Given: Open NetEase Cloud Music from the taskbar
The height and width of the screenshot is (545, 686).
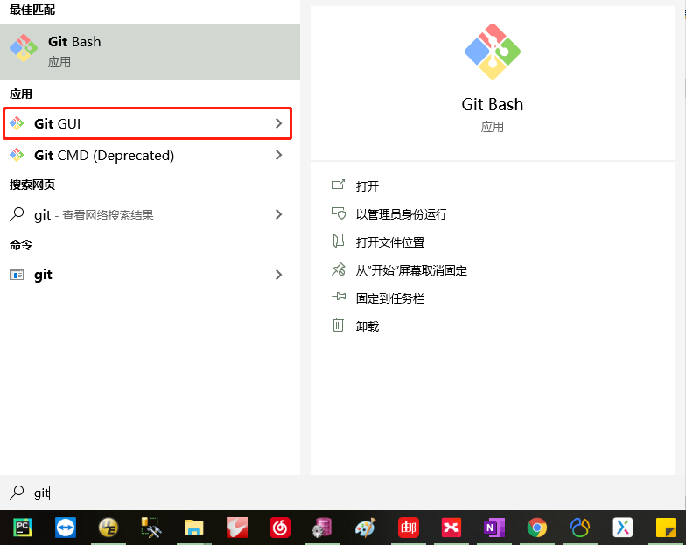Looking at the screenshot, I should click(280, 528).
